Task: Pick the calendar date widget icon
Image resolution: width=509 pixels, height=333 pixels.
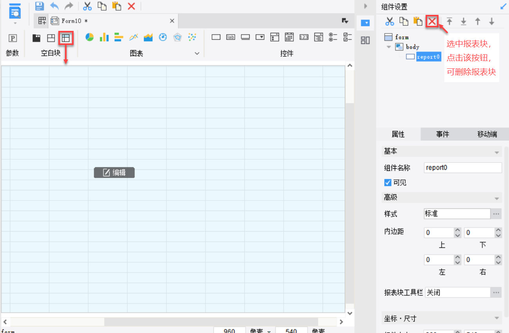Action: (x=289, y=37)
